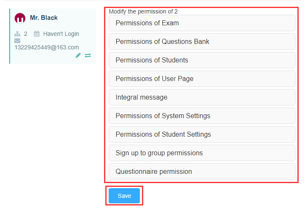Click the envelope email icon
Image resolution: width=305 pixels, height=208 pixels.
point(17,41)
